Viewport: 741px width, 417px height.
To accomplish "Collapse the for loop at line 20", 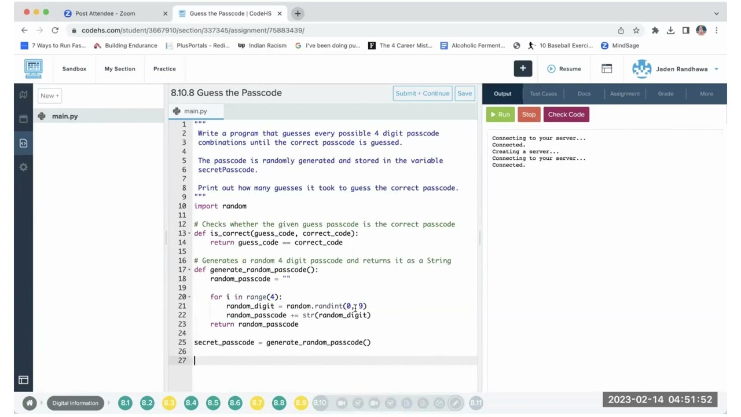I will pyautogui.click(x=189, y=297).
